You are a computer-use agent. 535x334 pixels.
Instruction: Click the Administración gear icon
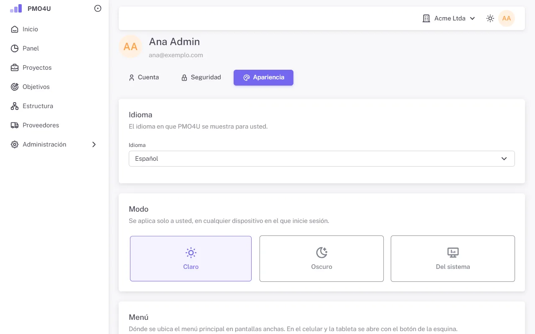click(15, 144)
